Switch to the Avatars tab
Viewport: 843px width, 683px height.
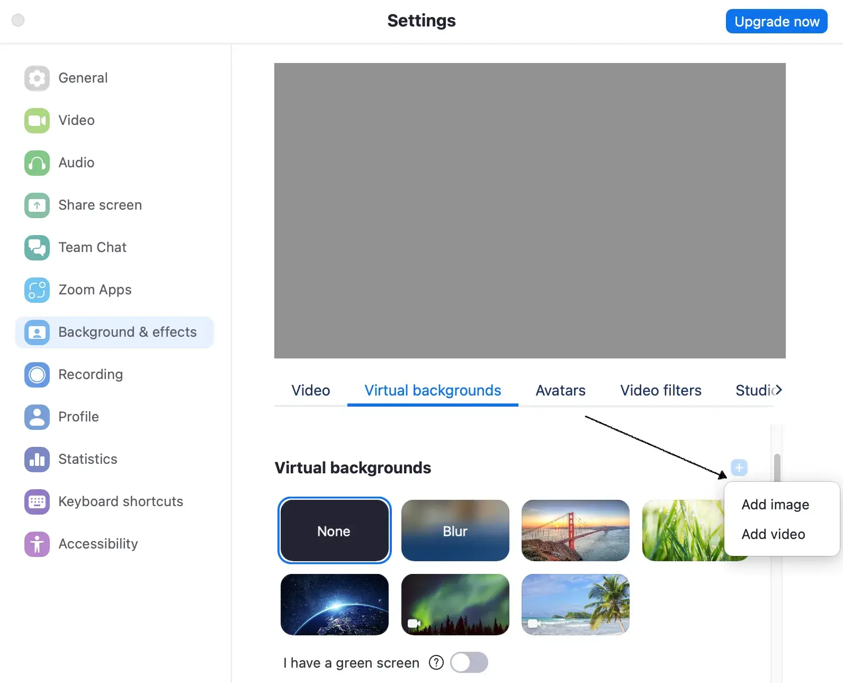coord(560,391)
